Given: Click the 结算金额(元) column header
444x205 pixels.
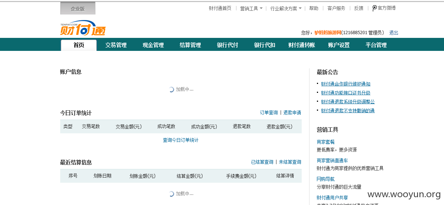Looking at the screenshot, I should coord(190,176).
